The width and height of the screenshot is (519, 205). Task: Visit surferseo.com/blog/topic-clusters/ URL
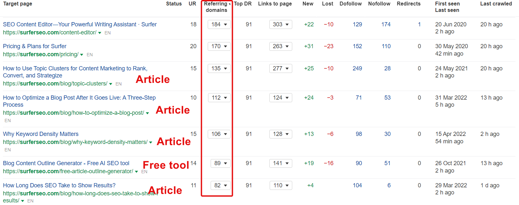[x=55, y=84]
